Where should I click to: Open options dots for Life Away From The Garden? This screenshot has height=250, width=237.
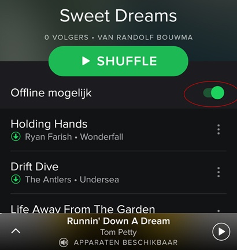pyautogui.click(x=219, y=211)
